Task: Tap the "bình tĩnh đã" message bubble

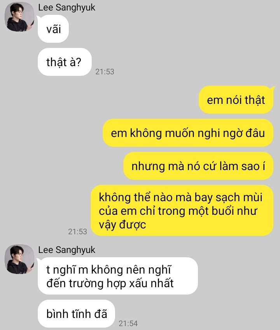Action: tap(76, 314)
